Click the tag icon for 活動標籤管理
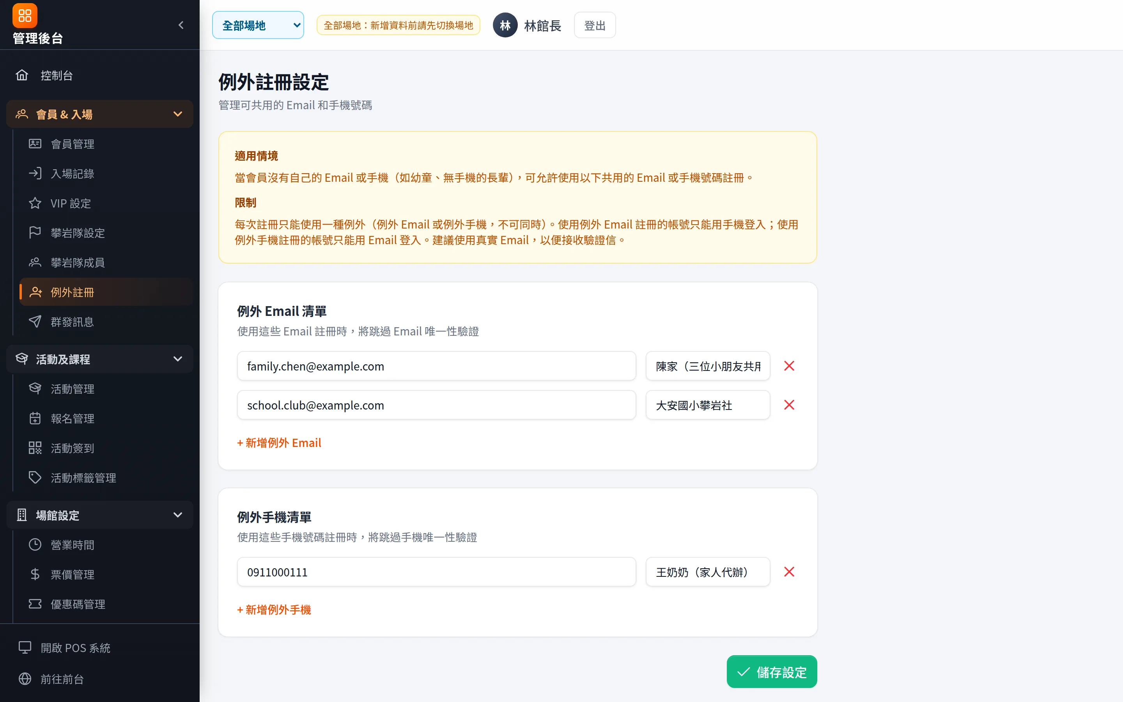The width and height of the screenshot is (1123, 702). 35,478
